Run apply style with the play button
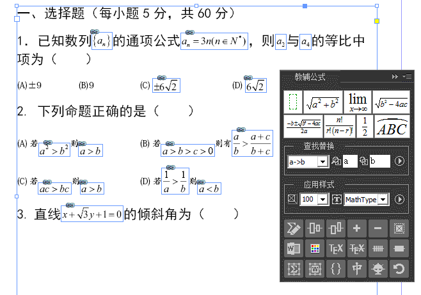421x295 pixels. [x=401, y=200]
